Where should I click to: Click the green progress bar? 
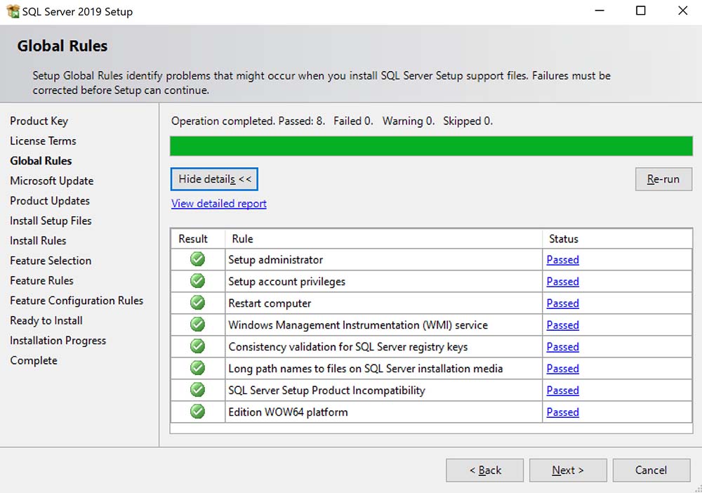[x=431, y=146]
